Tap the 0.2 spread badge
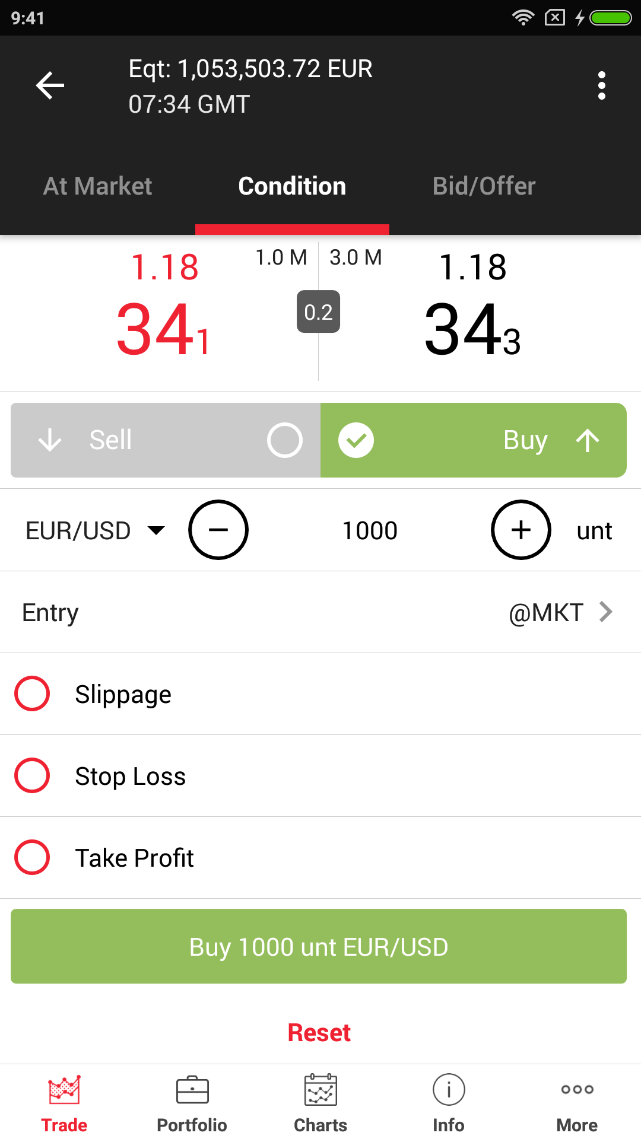 pos(319,311)
